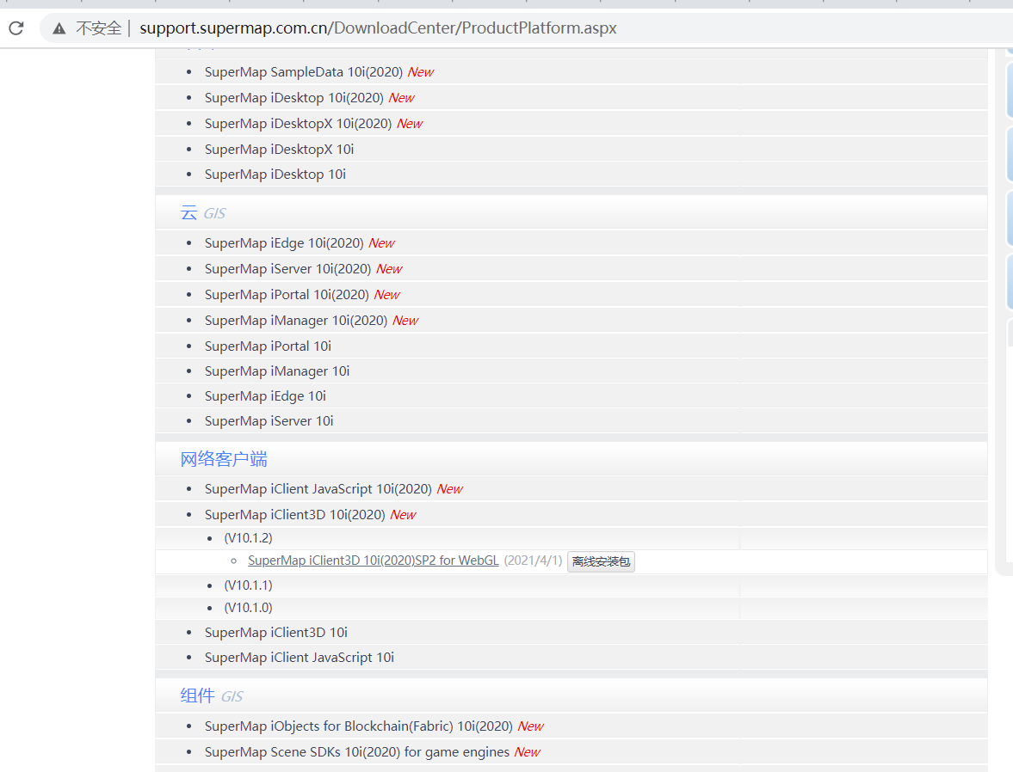Click the 云 GIS section heading
The height and width of the screenshot is (772, 1013).
click(203, 213)
